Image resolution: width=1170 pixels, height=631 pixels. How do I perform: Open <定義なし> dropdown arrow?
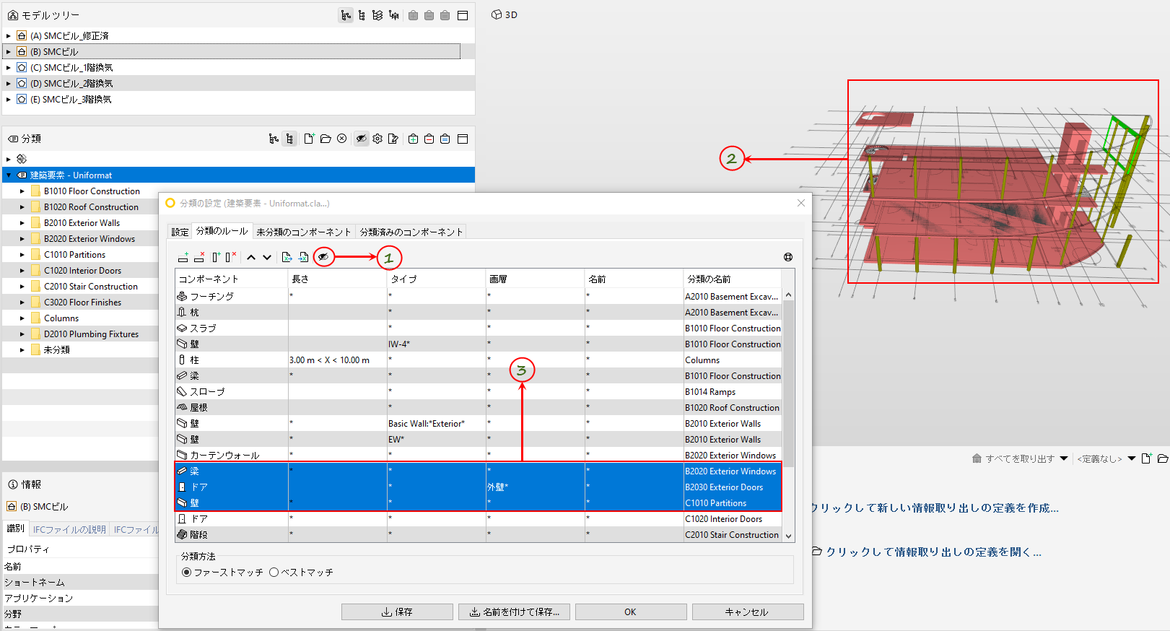pyautogui.click(x=1132, y=458)
